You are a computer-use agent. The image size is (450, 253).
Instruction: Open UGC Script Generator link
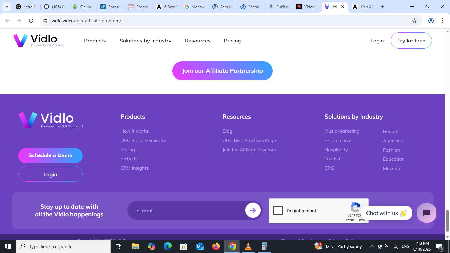[143, 140]
